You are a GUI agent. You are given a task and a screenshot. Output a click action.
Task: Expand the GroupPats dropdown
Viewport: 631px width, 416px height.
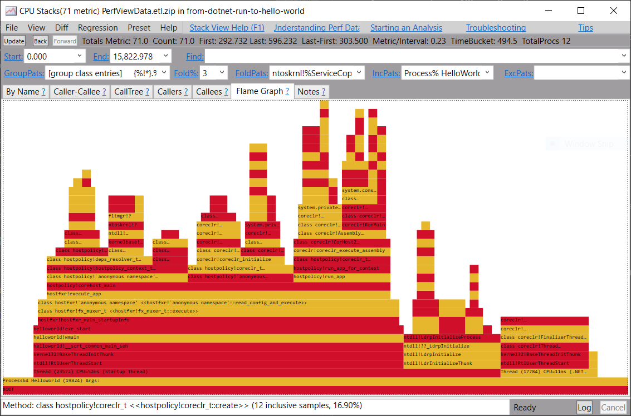point(164,73)
